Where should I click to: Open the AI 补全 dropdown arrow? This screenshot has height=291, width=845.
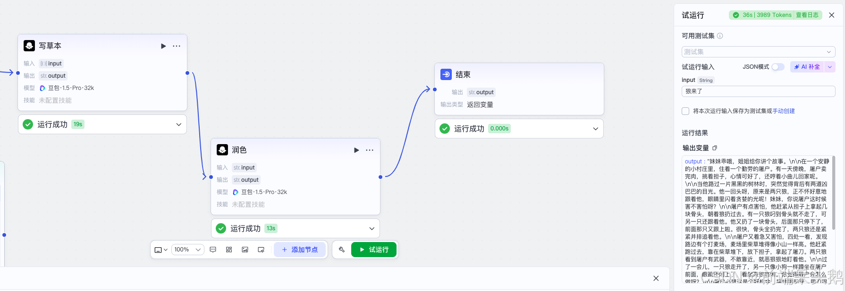click(x=830, y=67)
